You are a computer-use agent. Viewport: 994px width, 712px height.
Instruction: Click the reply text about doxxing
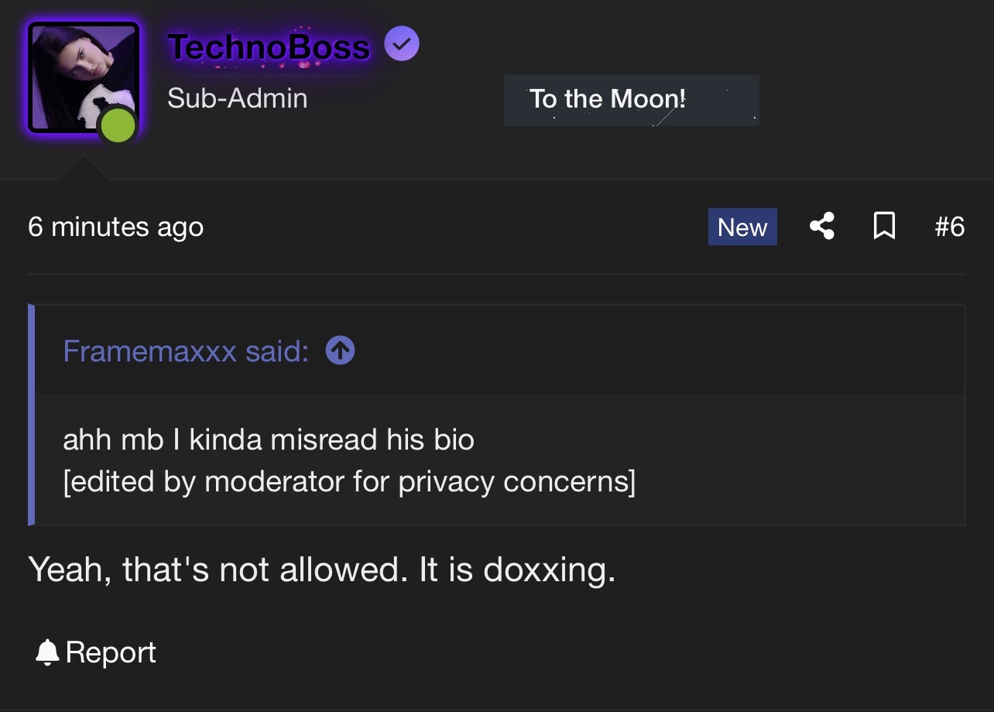pos(321,570)
